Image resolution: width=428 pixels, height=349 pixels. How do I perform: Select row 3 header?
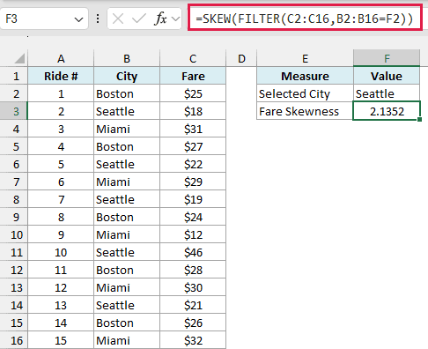click(14, 111)
